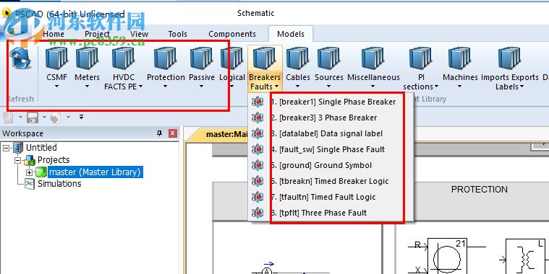This screenshot has height=274, width=549.
Task: Expand the master (Master Library) node
Action: [x=29, y=172]
